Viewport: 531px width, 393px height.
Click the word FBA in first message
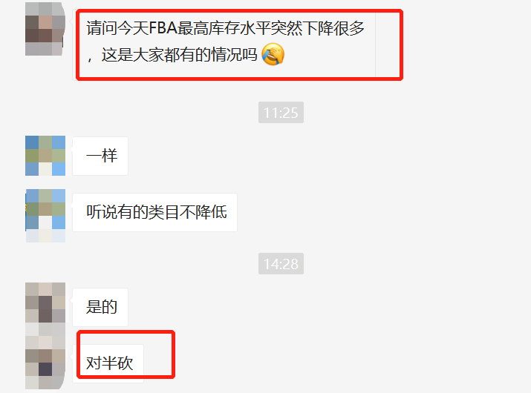tap(163, 28)
